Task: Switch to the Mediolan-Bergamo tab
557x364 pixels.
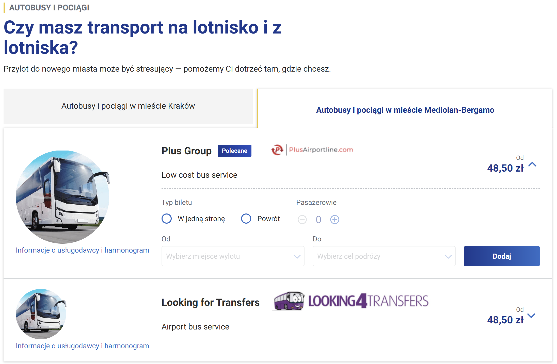Action: (x=405, y=110)
